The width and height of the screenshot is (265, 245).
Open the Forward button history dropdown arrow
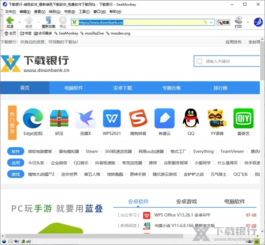tap(38, 22)
